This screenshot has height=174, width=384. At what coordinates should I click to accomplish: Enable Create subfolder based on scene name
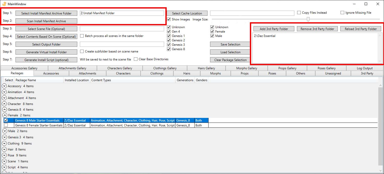82,51
